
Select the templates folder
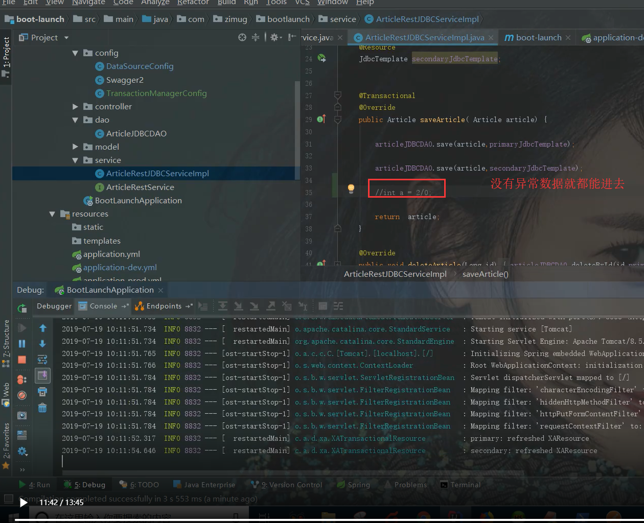pos(102,241)
